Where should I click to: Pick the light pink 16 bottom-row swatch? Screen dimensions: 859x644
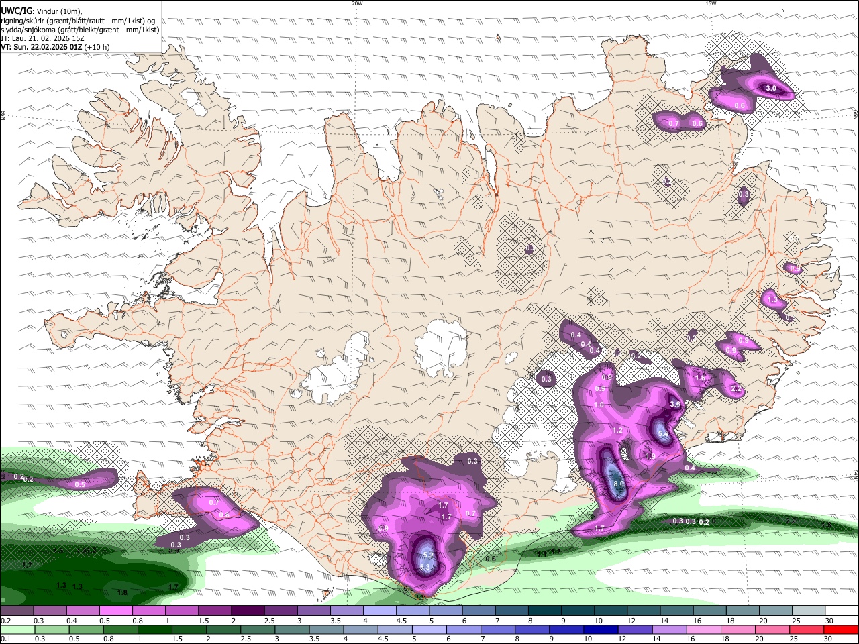click(x=703, y=629)
